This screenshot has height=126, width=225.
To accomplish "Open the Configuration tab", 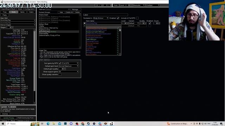I will pos(30,9).
